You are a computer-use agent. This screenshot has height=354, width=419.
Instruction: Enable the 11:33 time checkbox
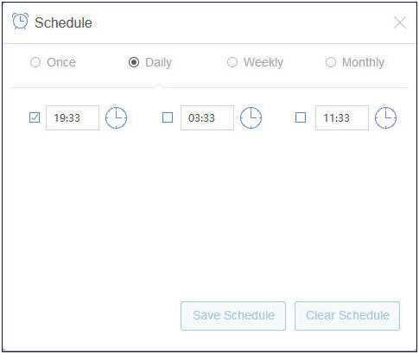pyautogui.click(x=301, y=117)
